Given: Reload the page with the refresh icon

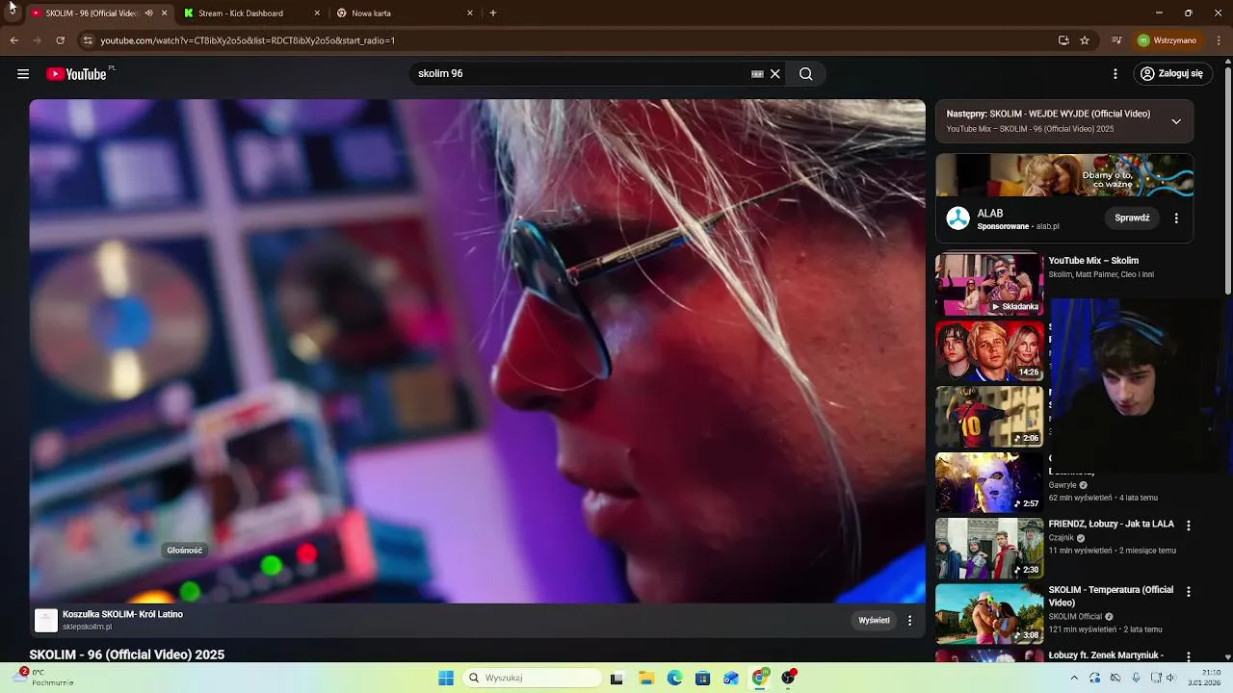Looking at the screenshot, I should click(x=60, y=40).
